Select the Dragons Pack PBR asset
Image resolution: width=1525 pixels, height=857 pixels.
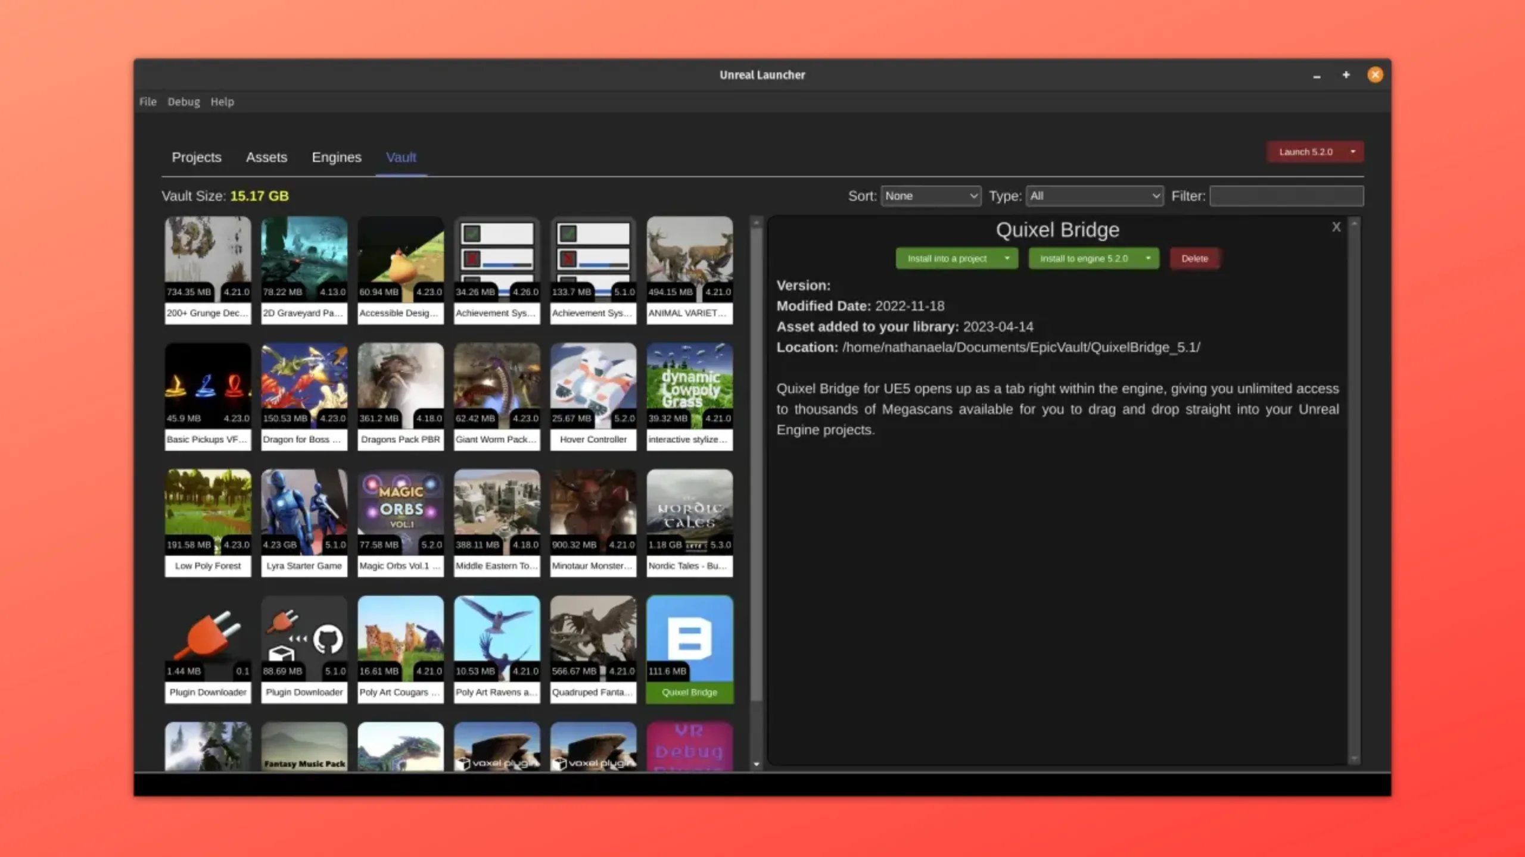tap(401, 396)
